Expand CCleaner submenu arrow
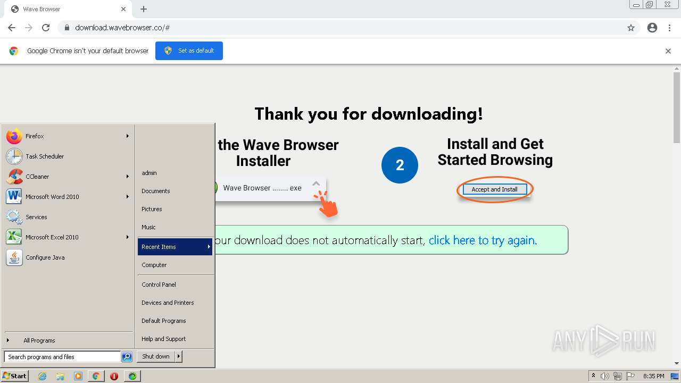This screenshot has width=681, height=383. (128, 177)
